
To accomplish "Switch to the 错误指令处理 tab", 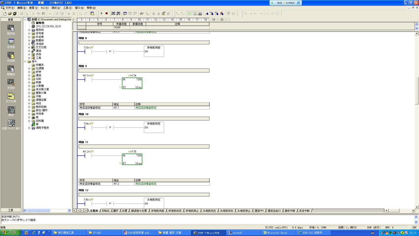I will 139,211.
